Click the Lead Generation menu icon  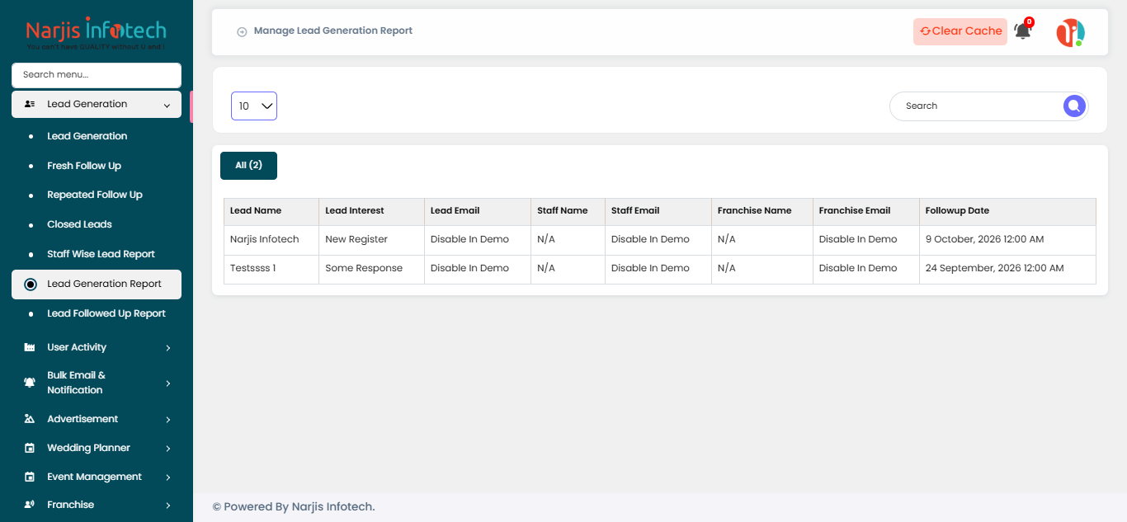(x=30, y=105)
